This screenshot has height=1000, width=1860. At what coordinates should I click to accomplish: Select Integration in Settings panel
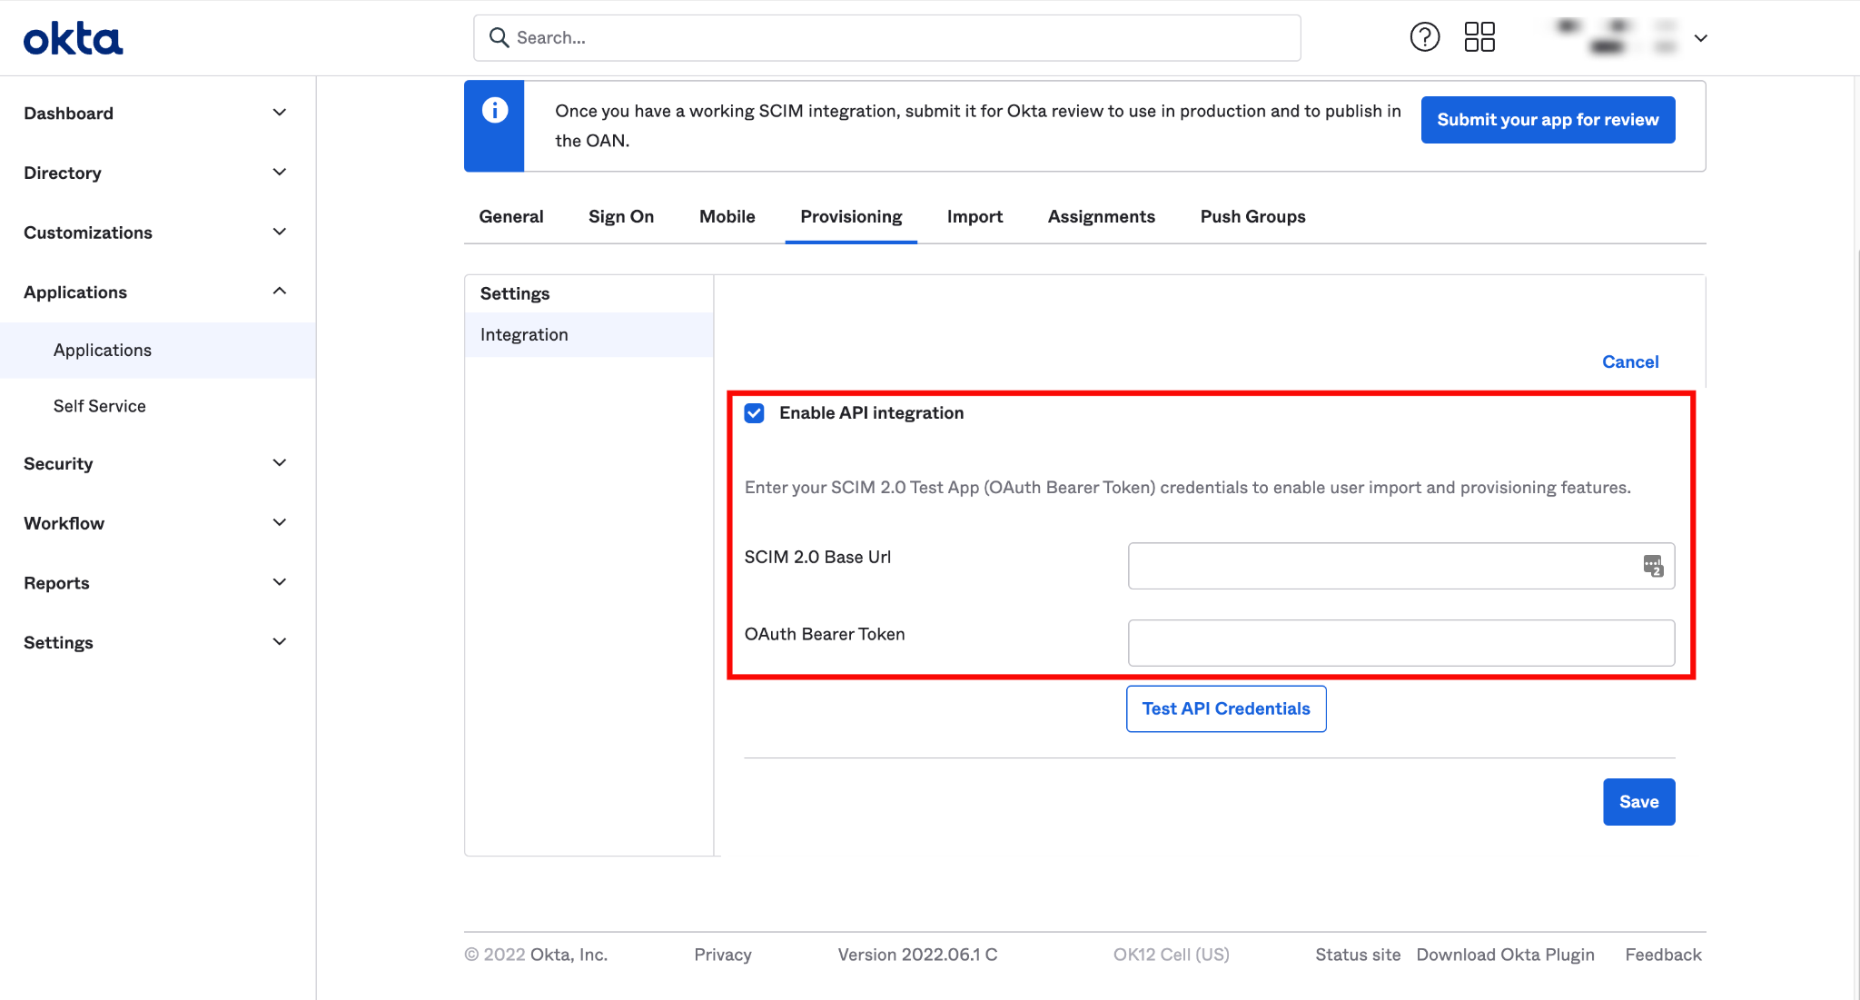(589, 334)
